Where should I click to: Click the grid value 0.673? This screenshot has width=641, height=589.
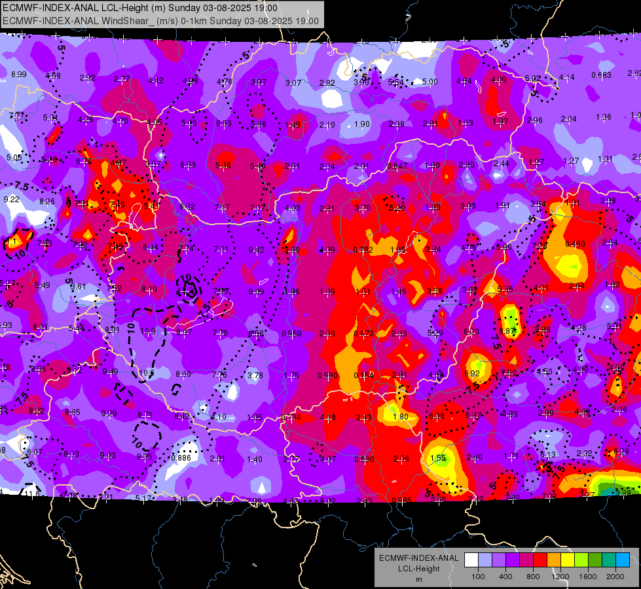[364, 333]
